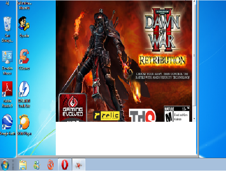Image resolution: width=226 pixels, height=171 pixels.
Task: Open Windows Live Messenger taskbar icon
Action: [36, 165]
